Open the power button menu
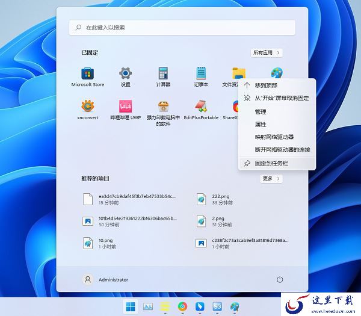This screenshot has height=316, width=361. 280,279
